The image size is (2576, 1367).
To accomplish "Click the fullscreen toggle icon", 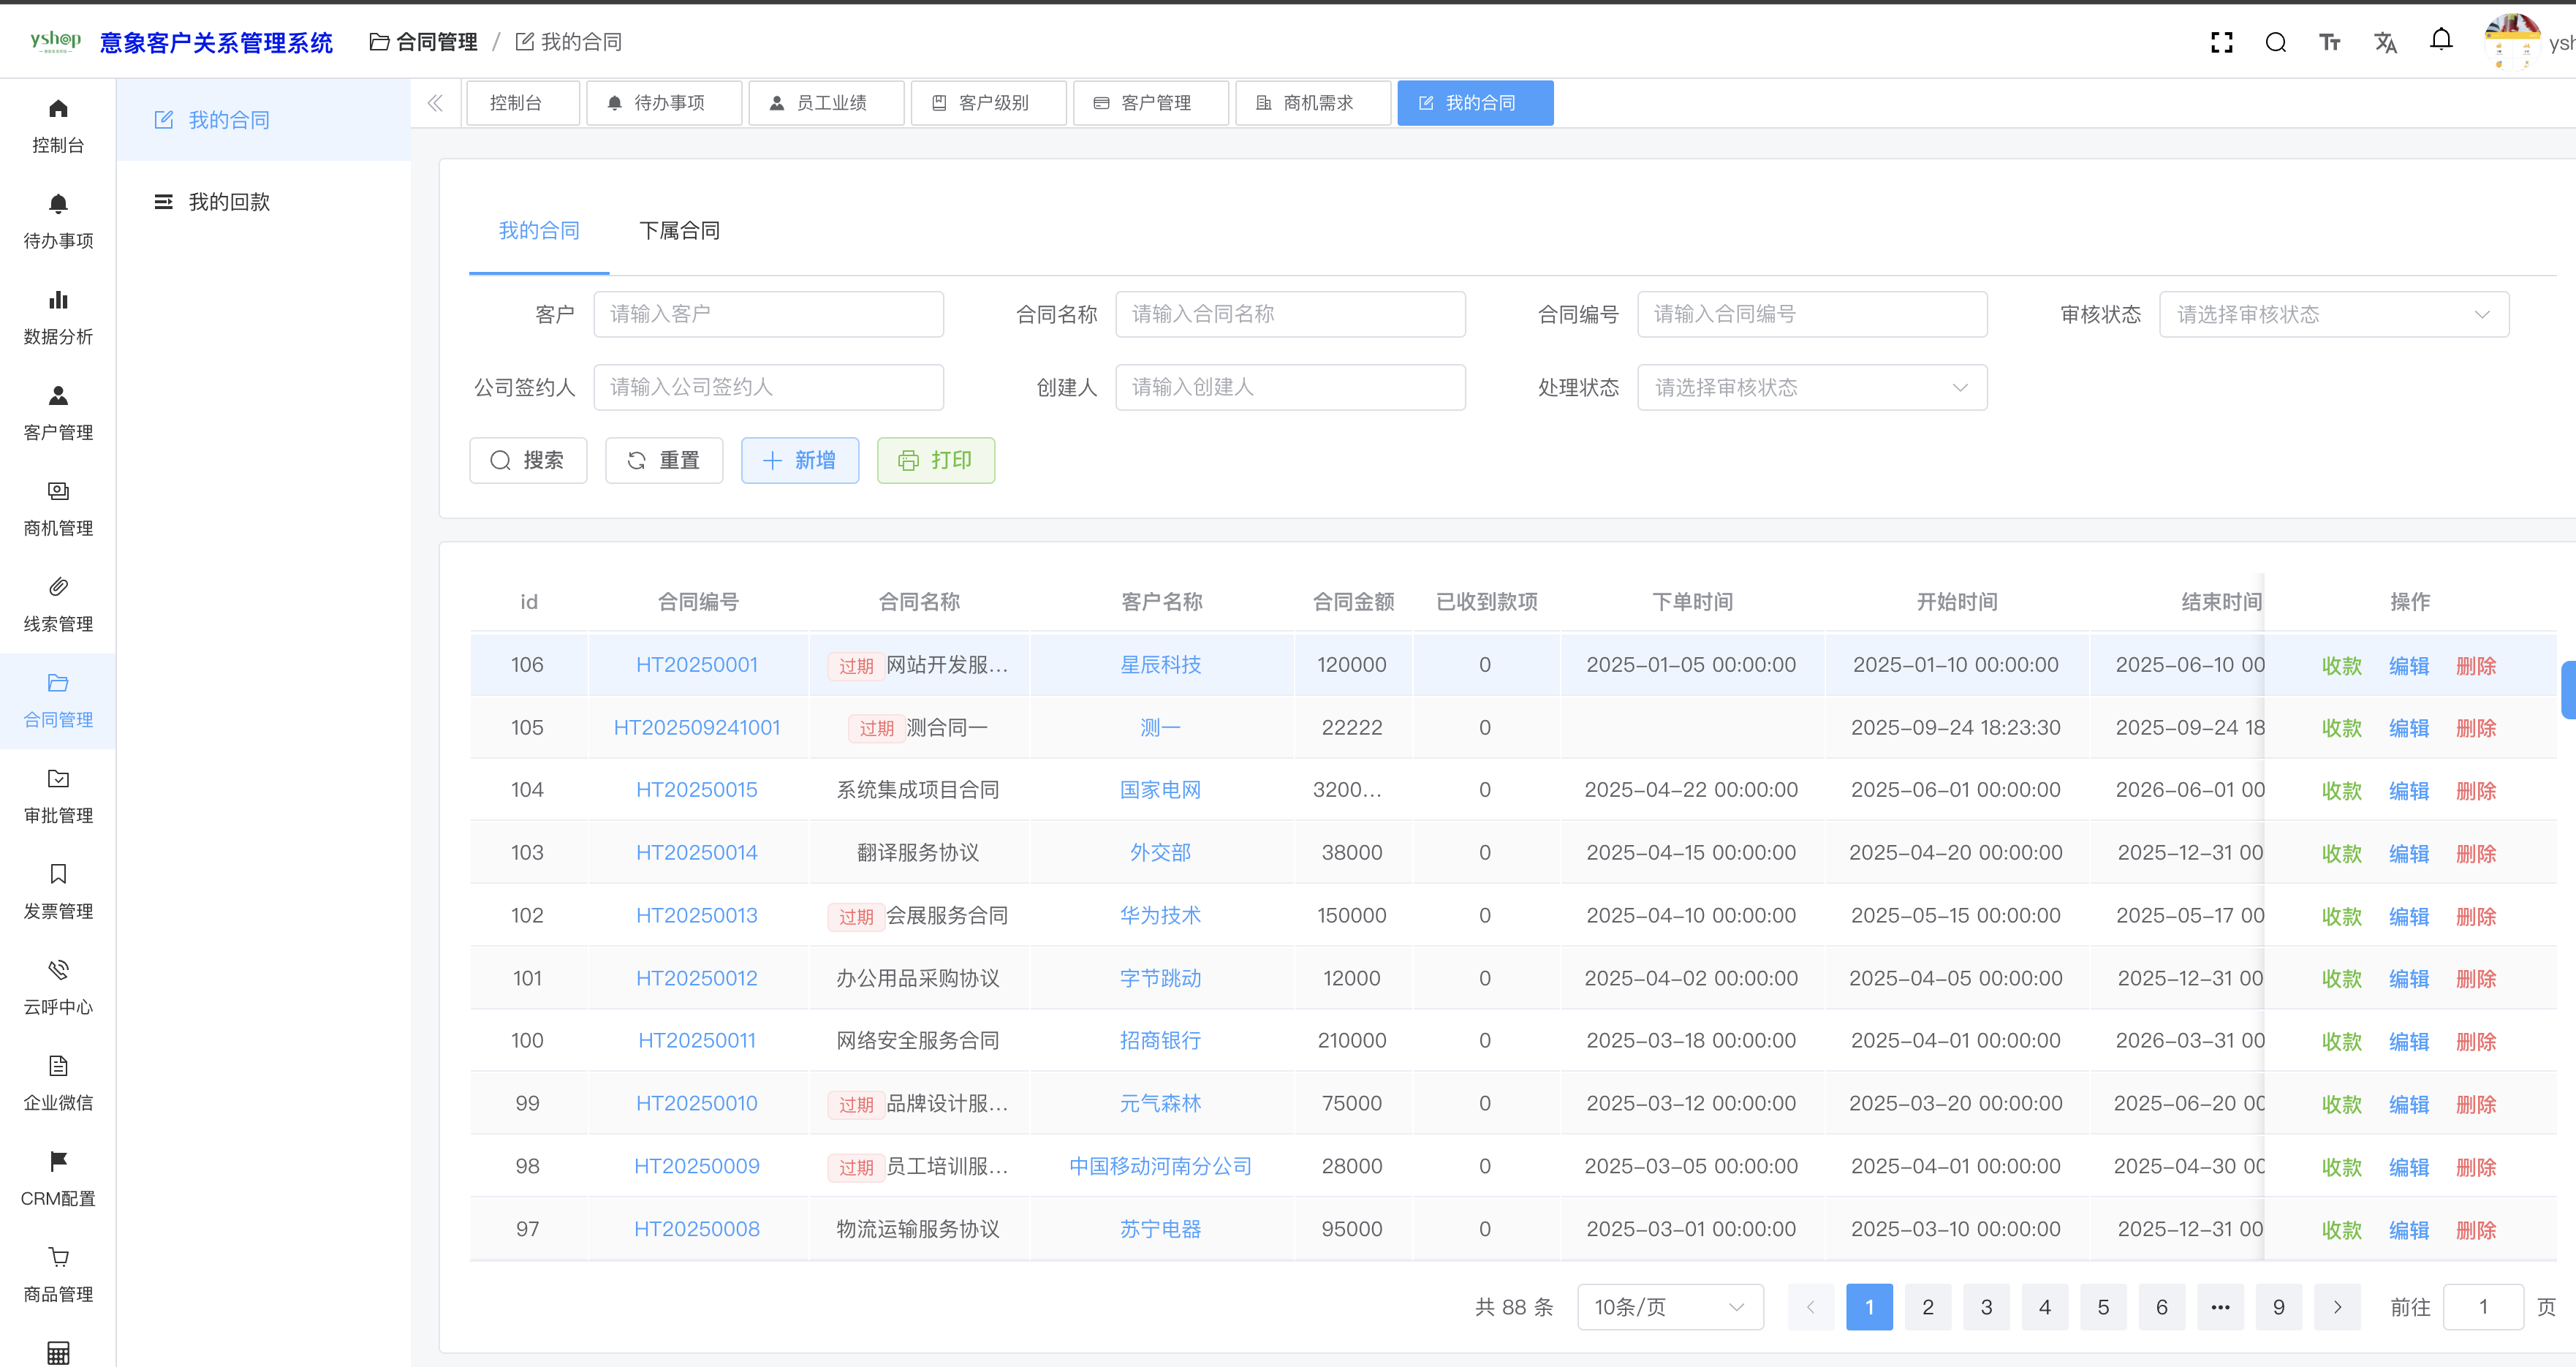I will pos(2221,42).
